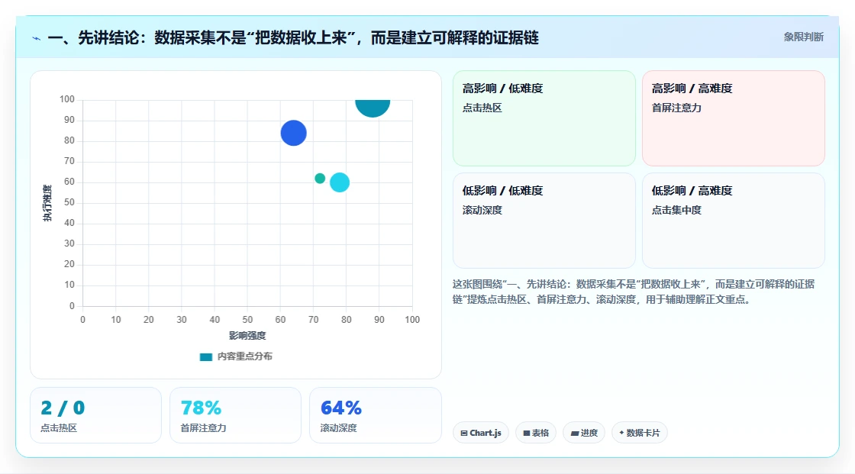Click the Chart.js tag
The image size is (855, 474).
480,433
